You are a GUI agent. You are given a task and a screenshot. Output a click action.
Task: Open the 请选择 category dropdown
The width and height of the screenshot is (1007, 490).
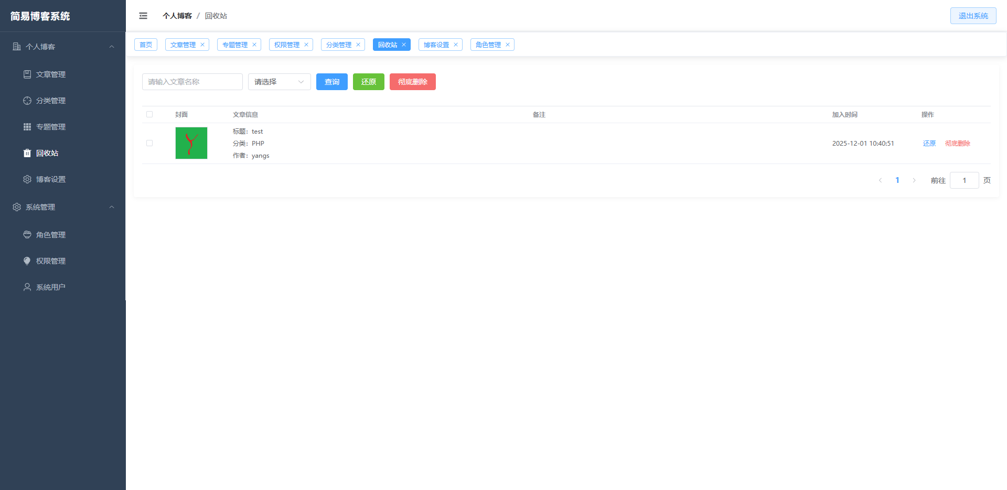pyautogui.click(x=280, y=82)
